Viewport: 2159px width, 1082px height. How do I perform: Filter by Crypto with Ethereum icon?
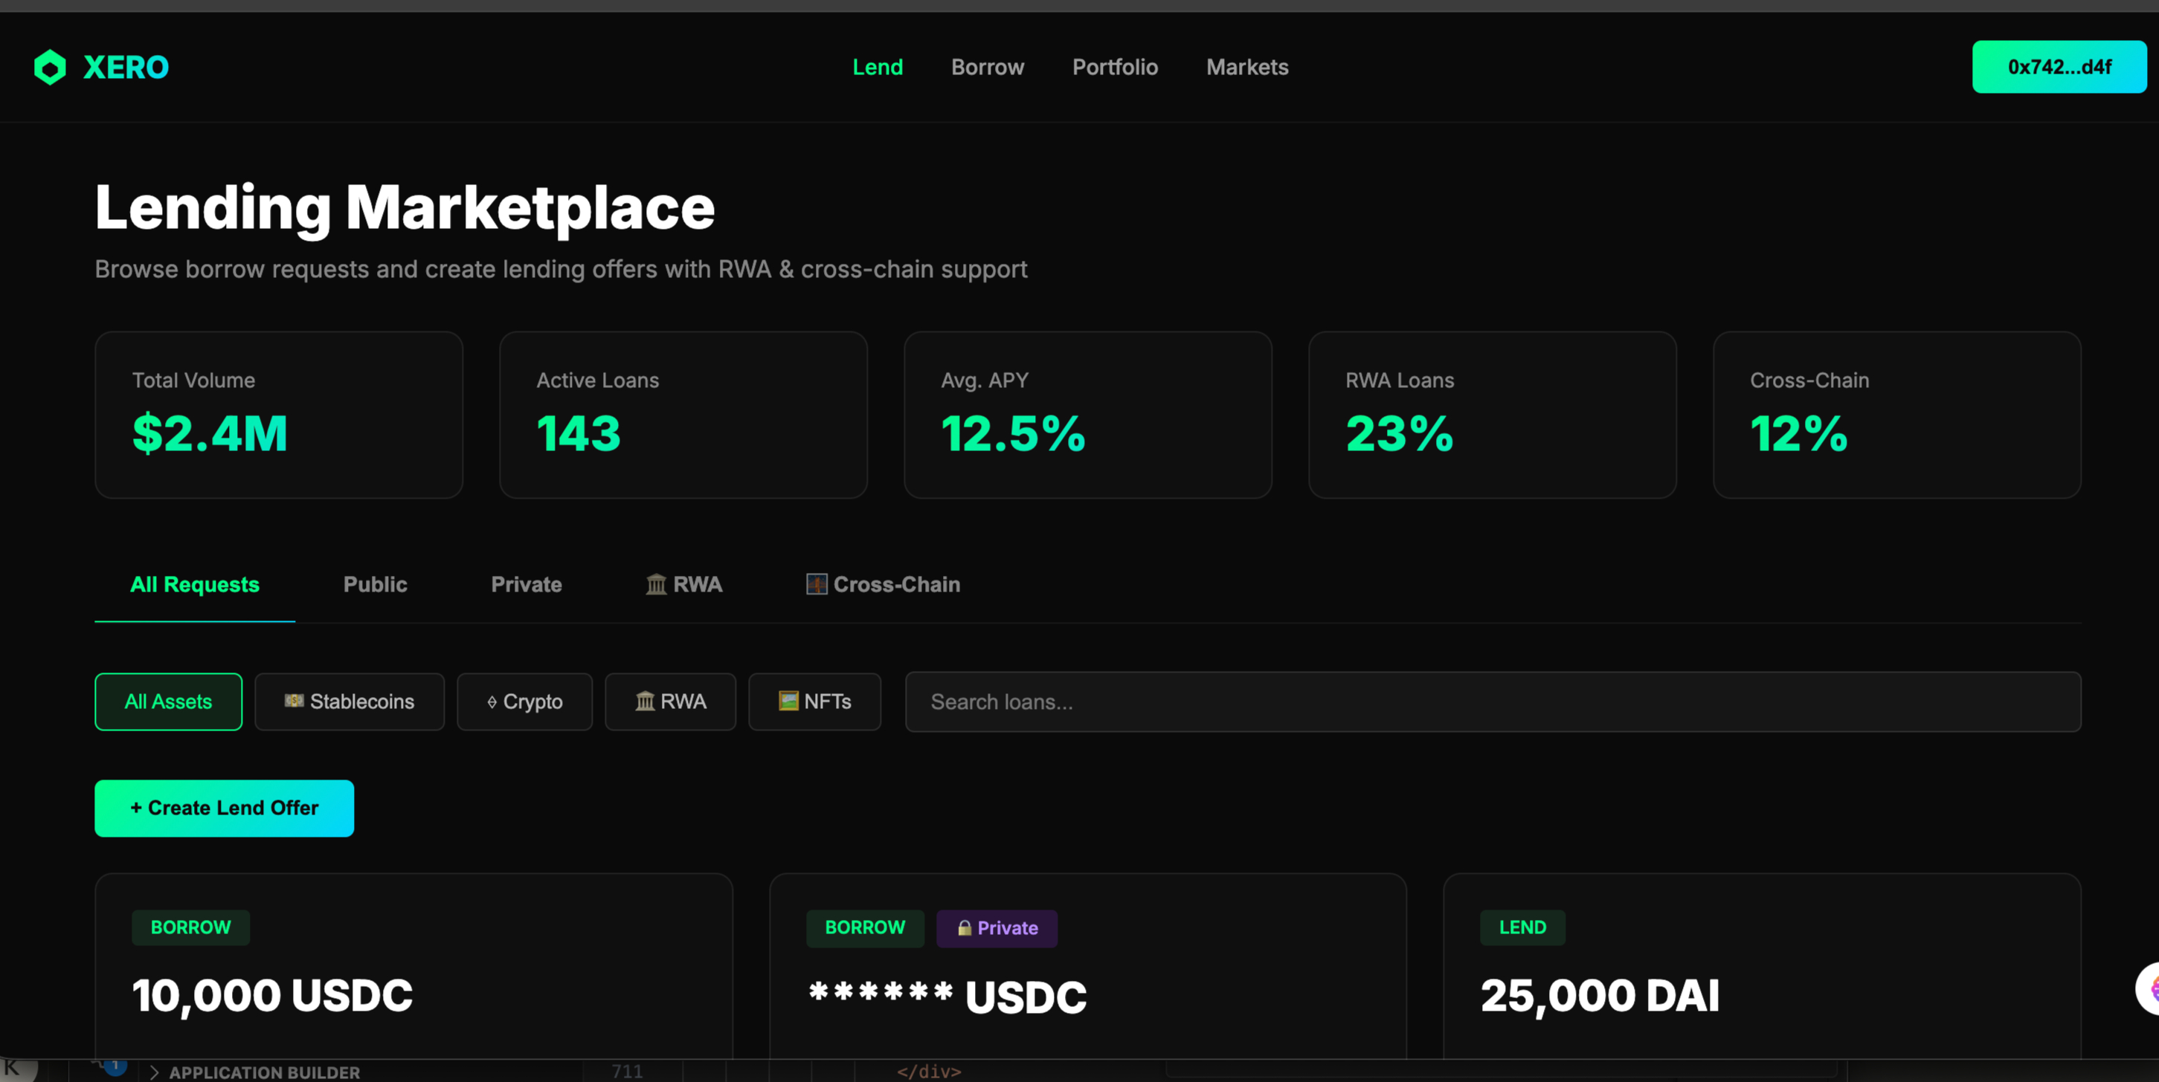point(524,702)
